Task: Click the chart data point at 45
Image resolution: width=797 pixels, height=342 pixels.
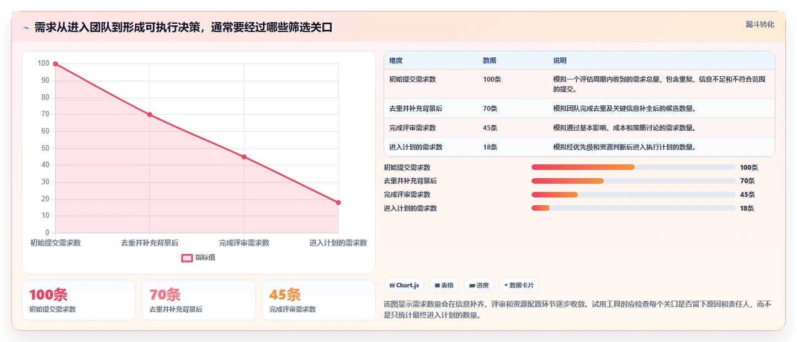Action: point(244,157)
